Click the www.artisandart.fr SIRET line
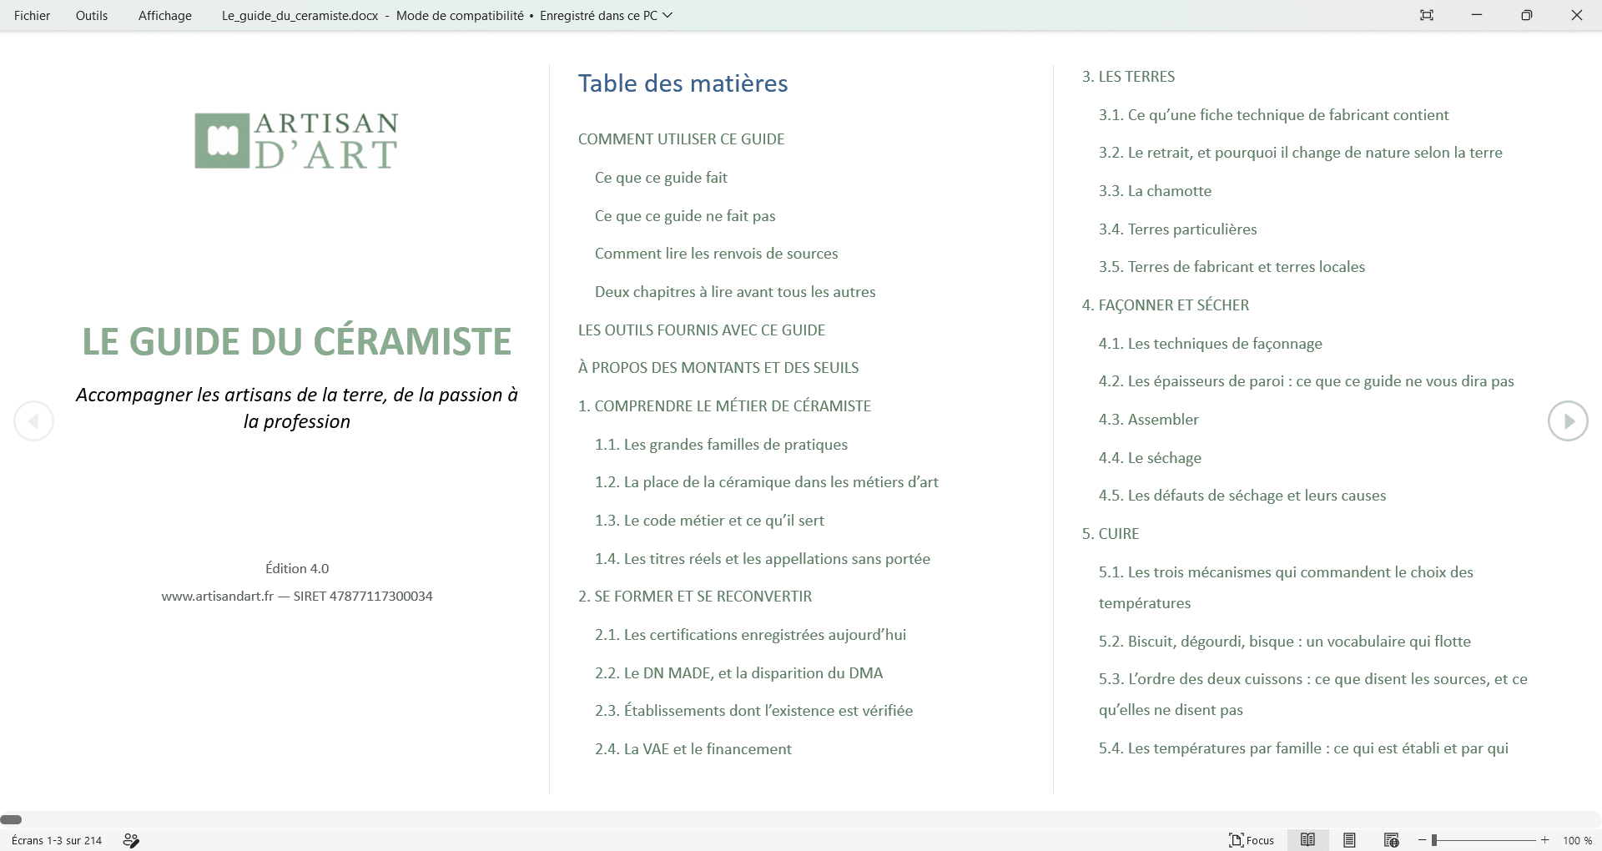This screenshot has height=851, width=1602. tap(297, 597)
